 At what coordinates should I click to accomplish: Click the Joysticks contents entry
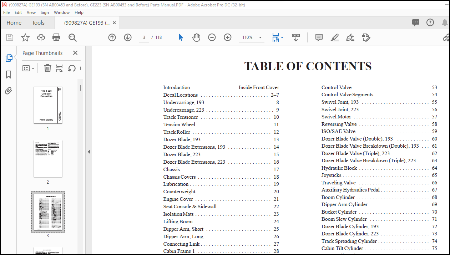(379, 175)
